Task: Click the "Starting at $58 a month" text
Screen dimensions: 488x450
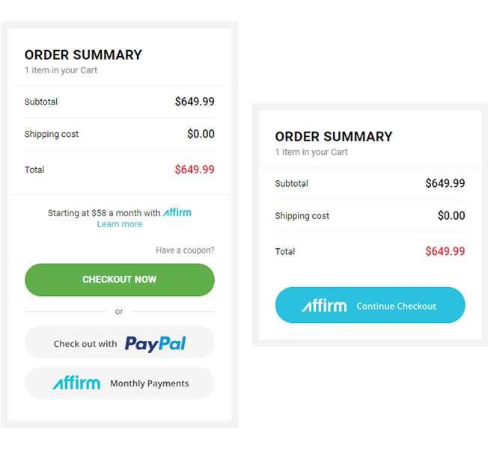Action: [x=104, y=213]
